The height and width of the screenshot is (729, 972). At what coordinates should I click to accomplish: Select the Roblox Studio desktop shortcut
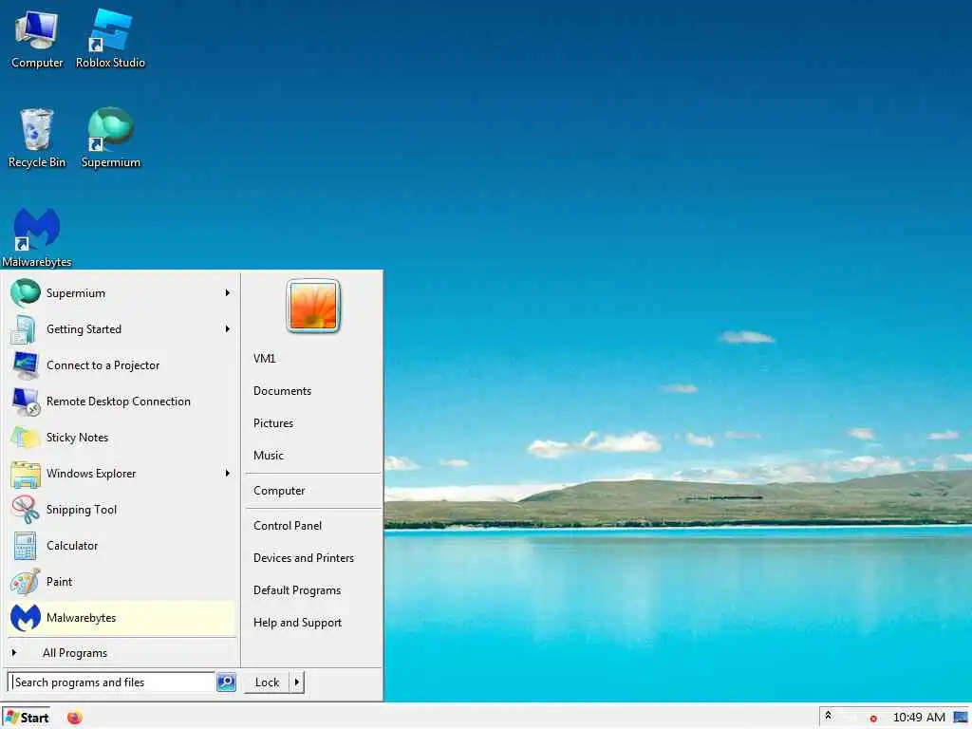point(110,40)
